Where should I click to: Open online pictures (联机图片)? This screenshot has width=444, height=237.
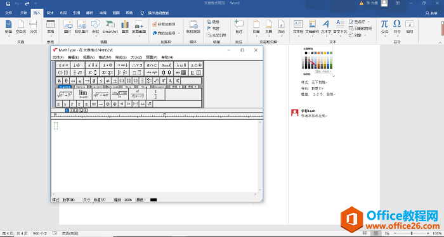(82, 27)
